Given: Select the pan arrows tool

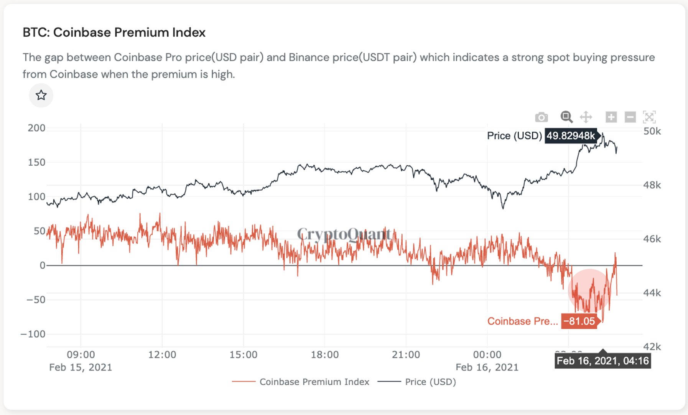Looking at the screenshot, I should tap(586, 117).
